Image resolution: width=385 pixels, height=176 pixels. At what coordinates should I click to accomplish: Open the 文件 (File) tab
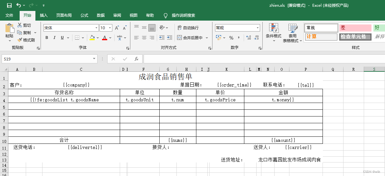coord(9,15)
